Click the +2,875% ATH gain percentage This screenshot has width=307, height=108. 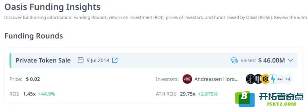(x=208, y=94)
